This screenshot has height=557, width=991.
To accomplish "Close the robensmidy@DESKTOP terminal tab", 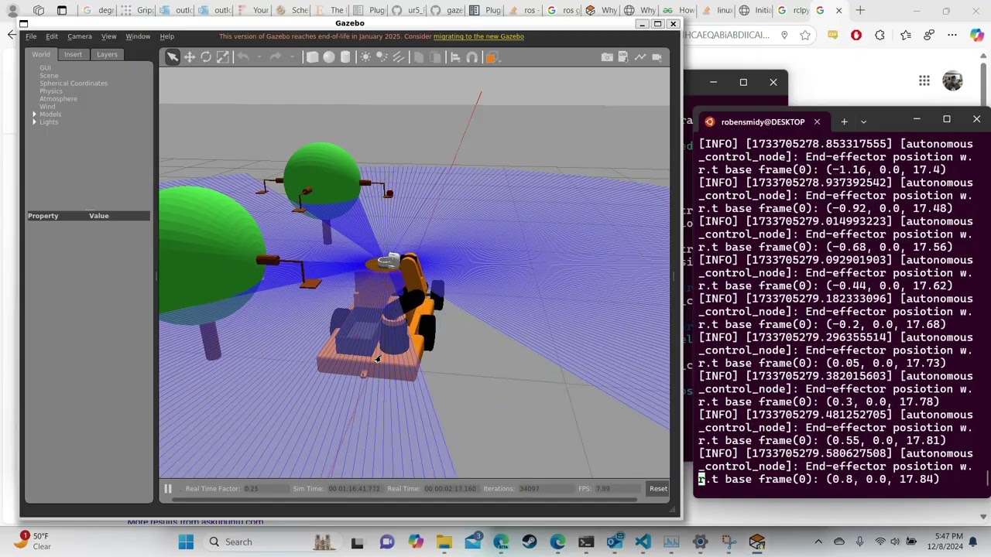I will 816,121.
